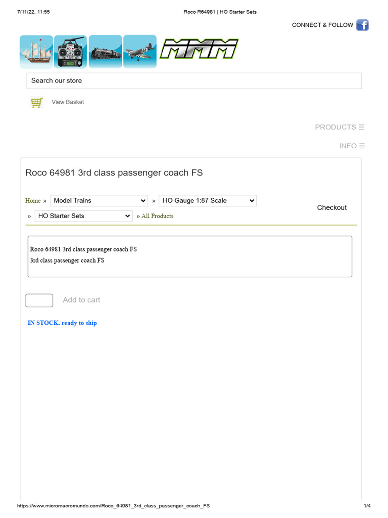388x518 pixels.
Task: Click the shopping cart icon
Action: [x=36, y=103]
